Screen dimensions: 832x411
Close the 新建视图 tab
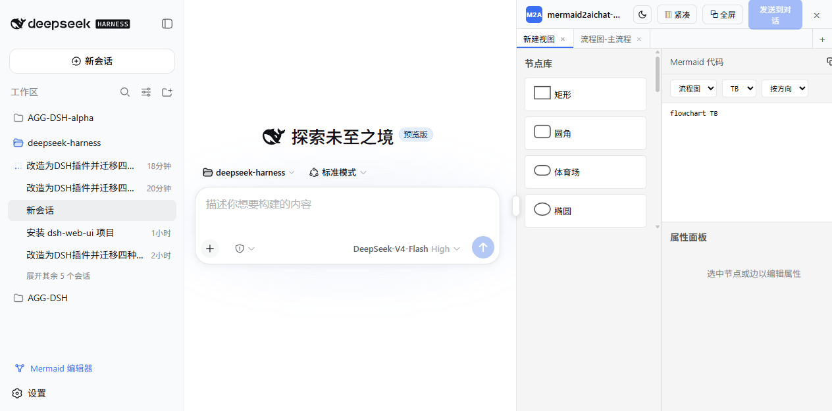click(563, 39)
